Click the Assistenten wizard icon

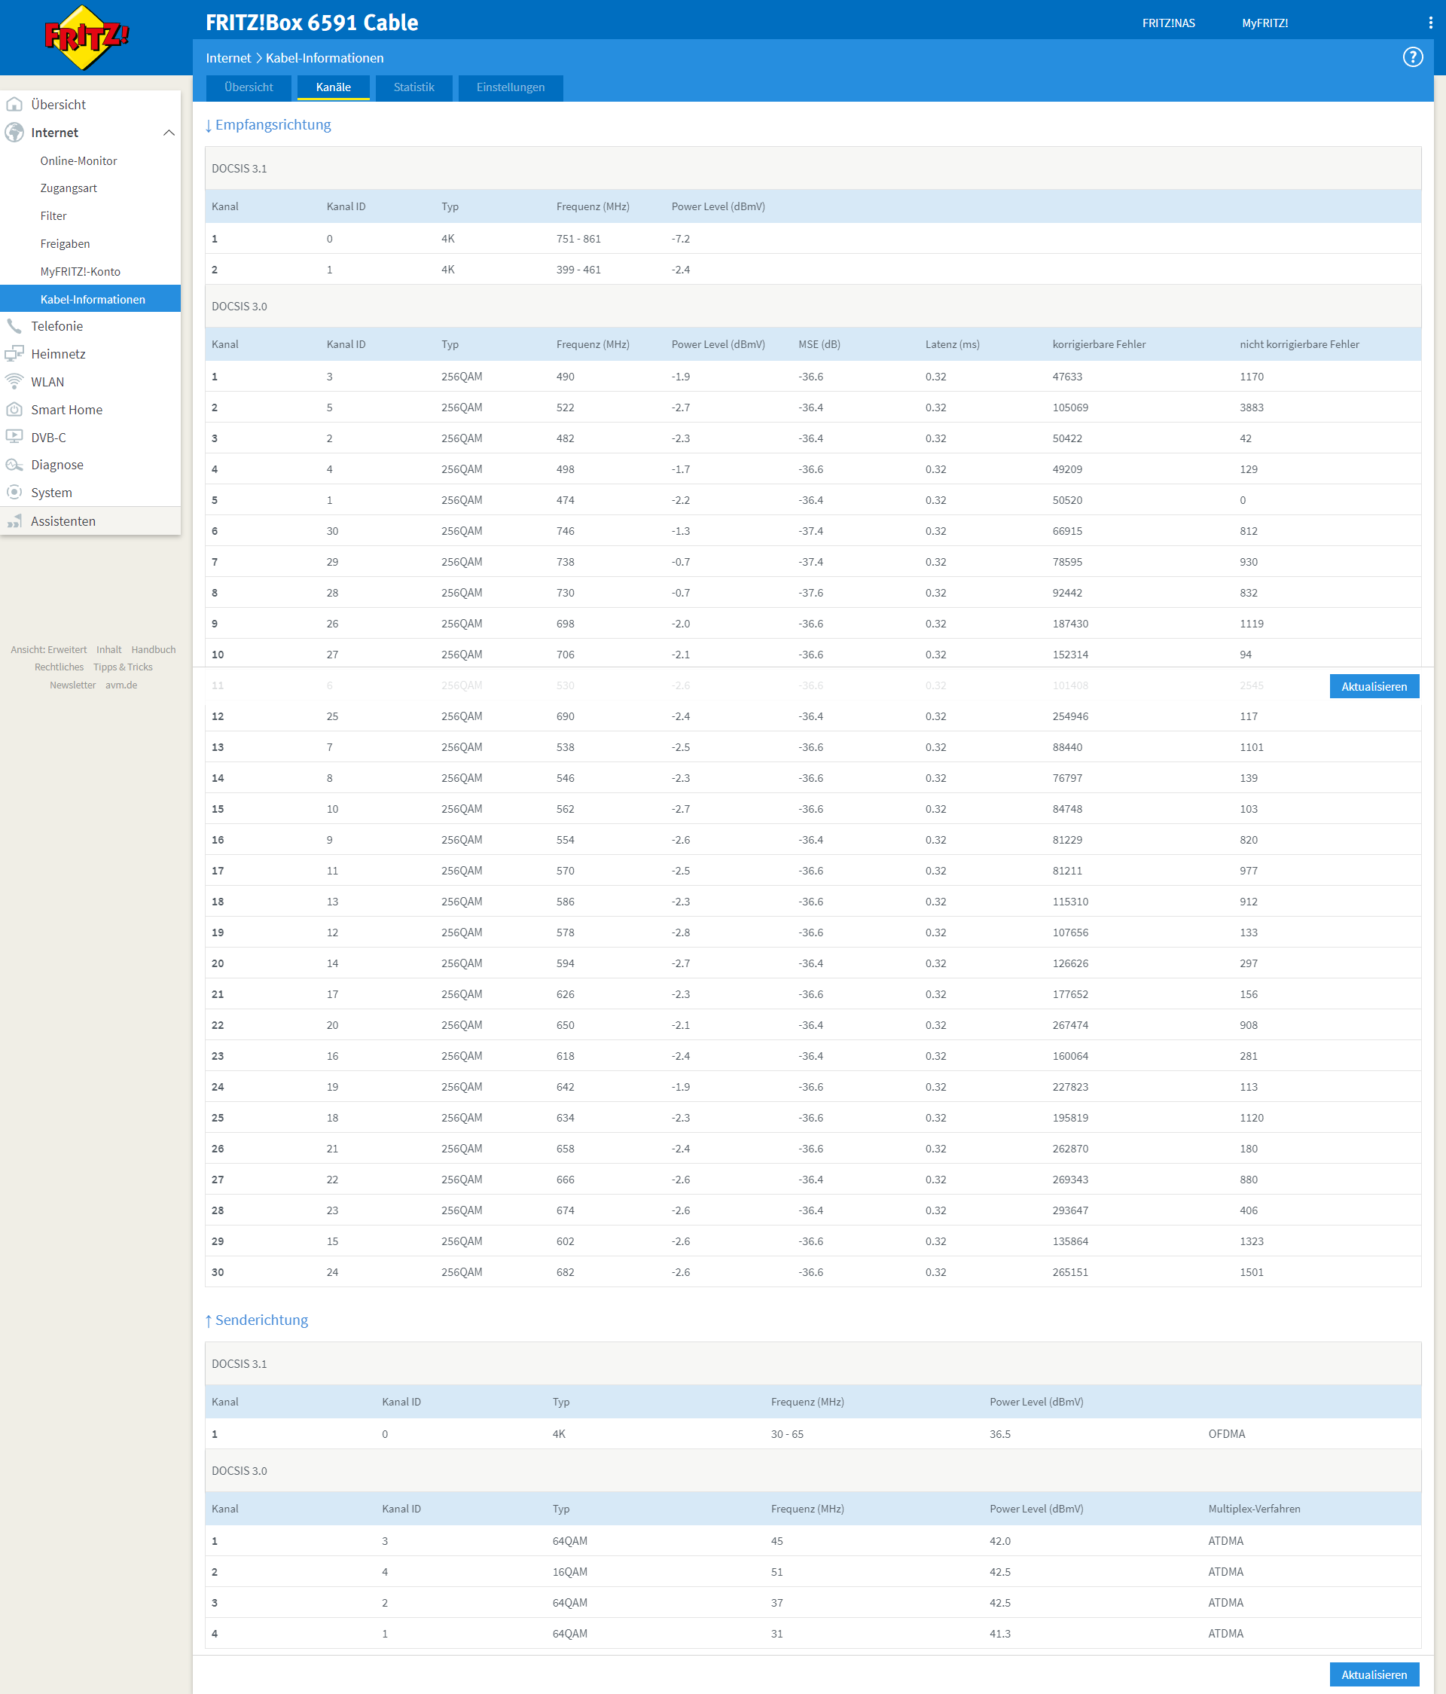click(15, 522)
